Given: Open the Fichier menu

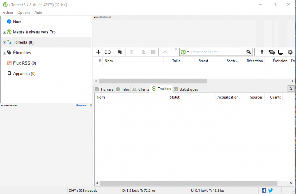Looking at the screenshot, I should (x=8, y=13).
